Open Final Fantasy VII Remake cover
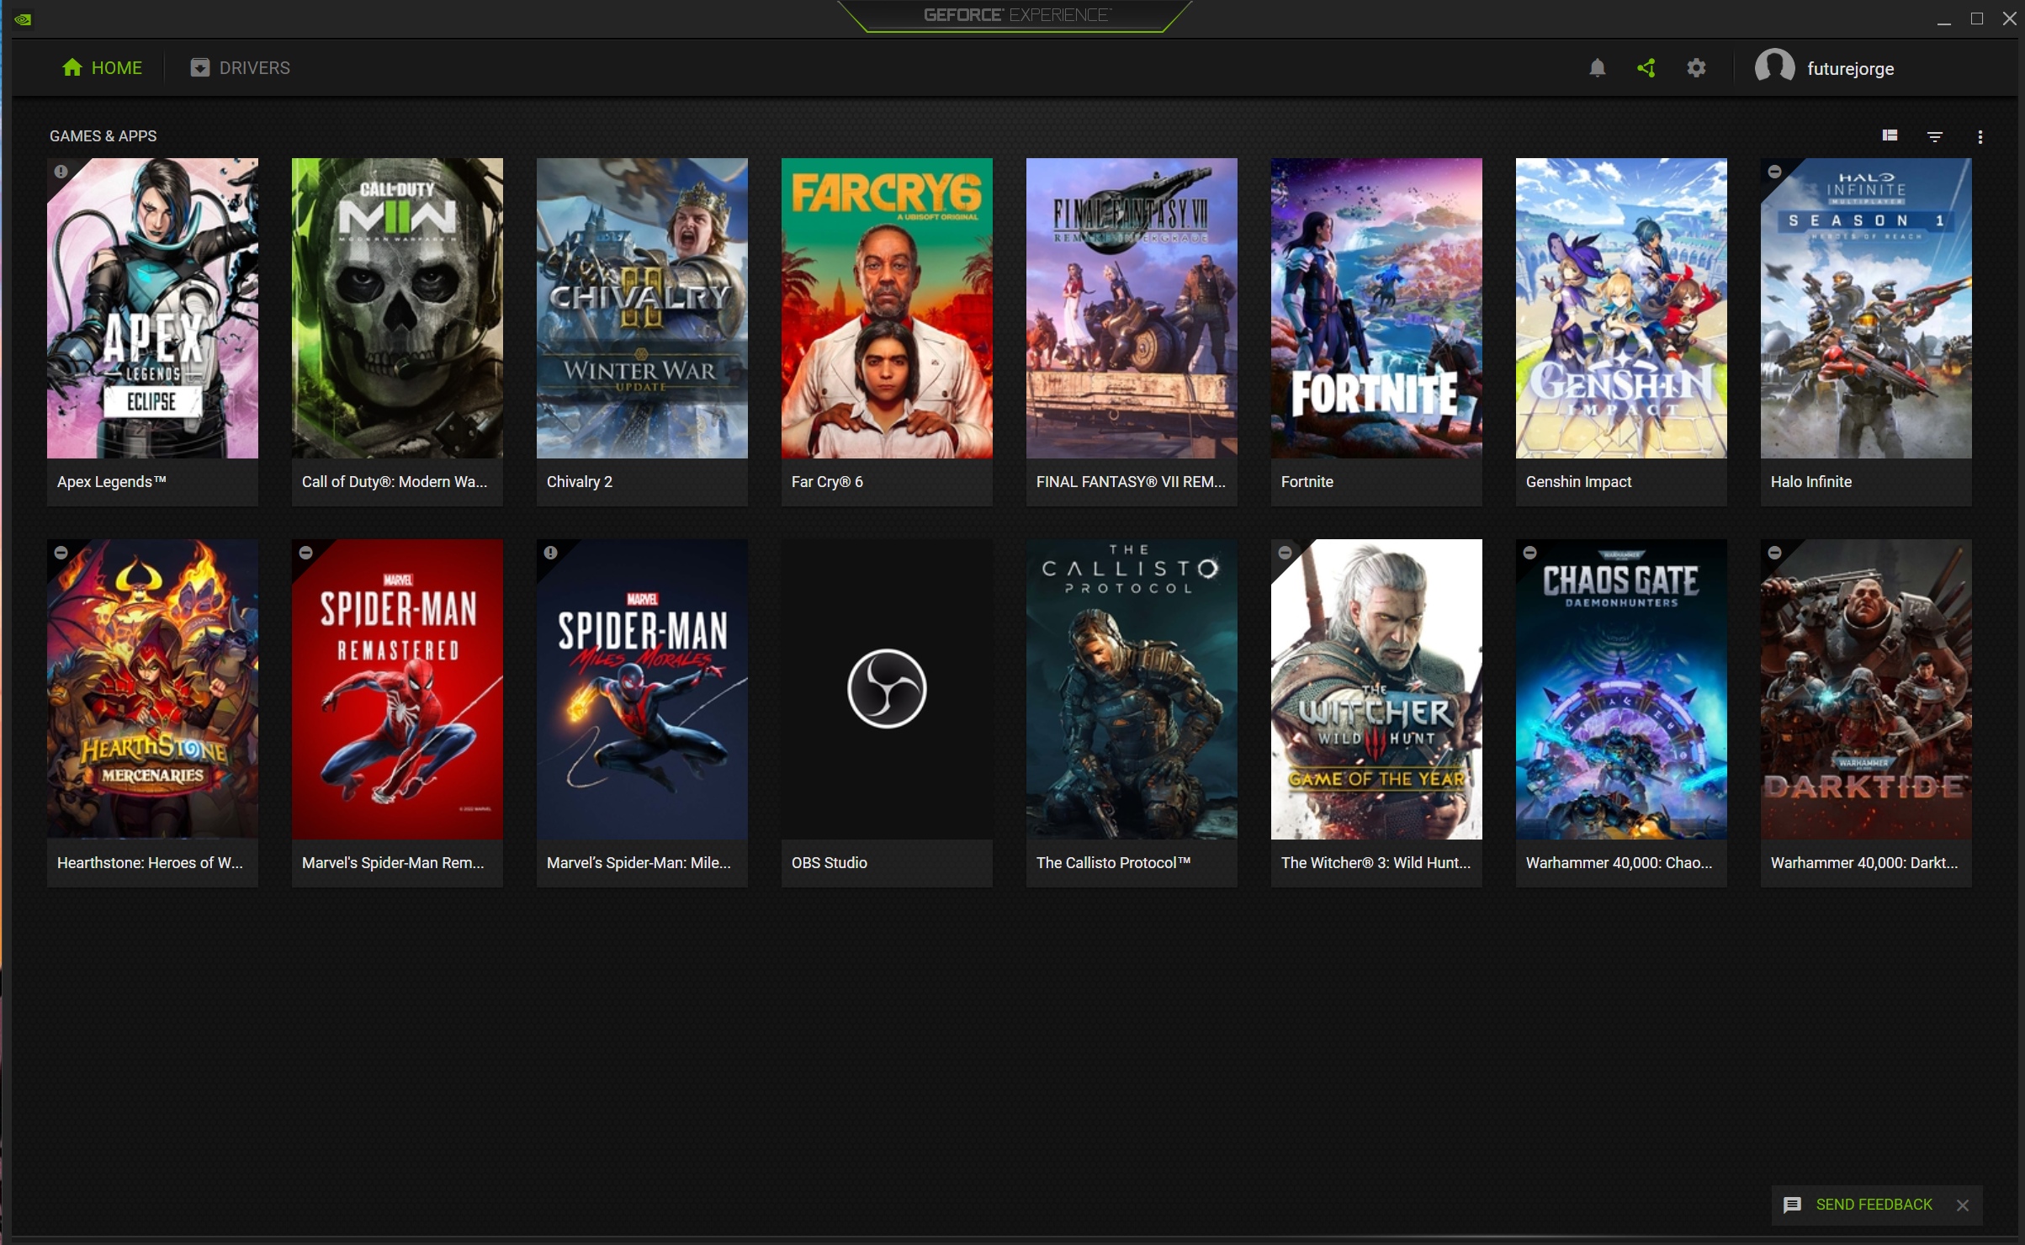2025x1245 pixels. pos(1132,308)
